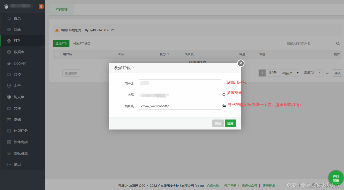Viewport: 344px width, 190px height.
Task: Click the panel logo icon at top-left
Action: click(x=6, y=6)
